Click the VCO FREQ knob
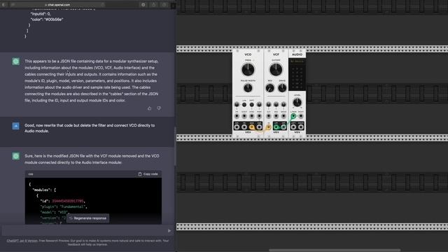This screenshot has width=448, height=252. [248, 69]
